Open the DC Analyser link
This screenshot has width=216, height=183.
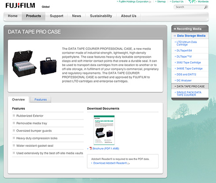[x=184, y=81]
